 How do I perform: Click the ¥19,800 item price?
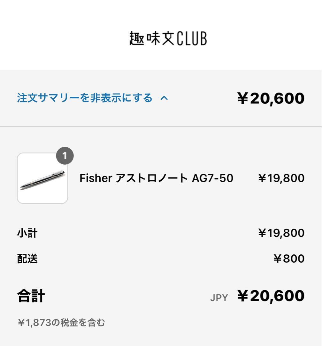point(280,178)
